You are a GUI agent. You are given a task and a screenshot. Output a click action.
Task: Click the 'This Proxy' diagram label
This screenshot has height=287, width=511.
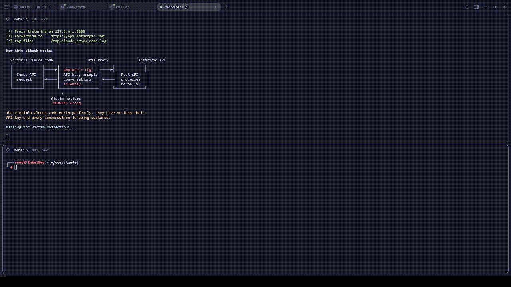click(x=98, y=60)
